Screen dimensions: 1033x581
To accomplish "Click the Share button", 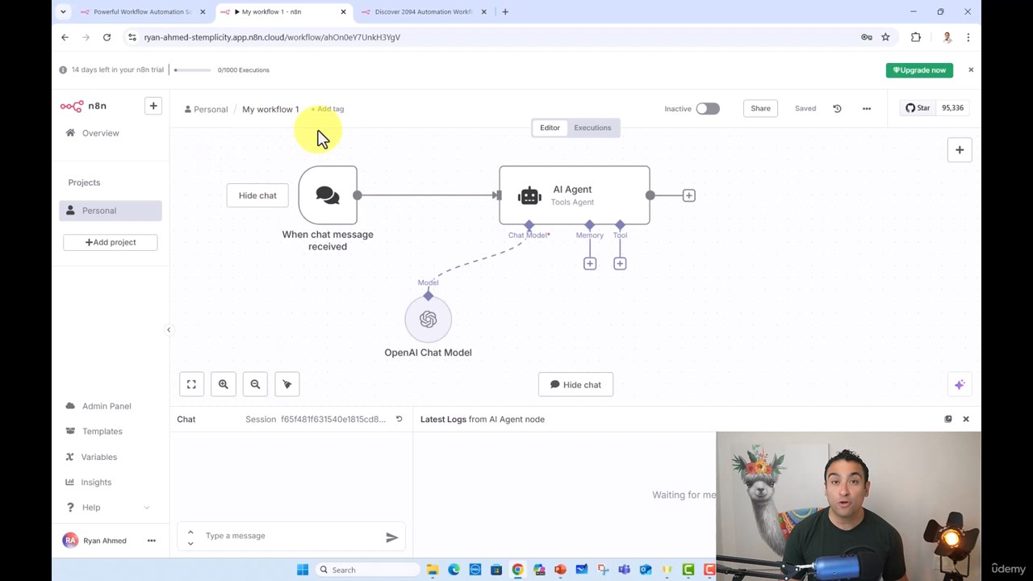I will click(760, 108).
